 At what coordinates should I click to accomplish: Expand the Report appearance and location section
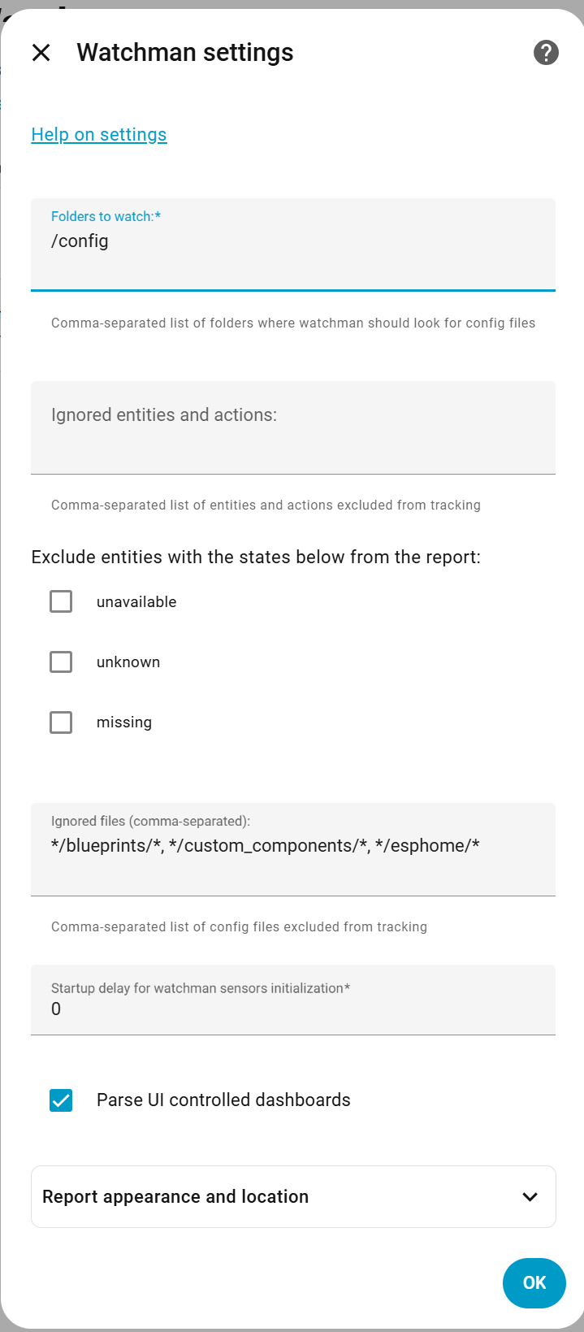point(175,1196)
